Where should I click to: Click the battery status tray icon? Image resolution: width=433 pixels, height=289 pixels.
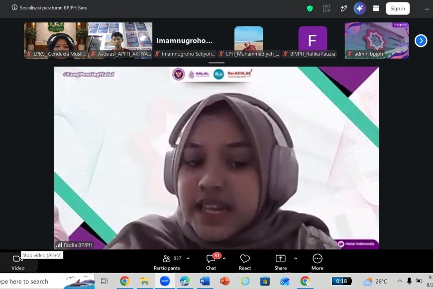click(x=419, y=281)
